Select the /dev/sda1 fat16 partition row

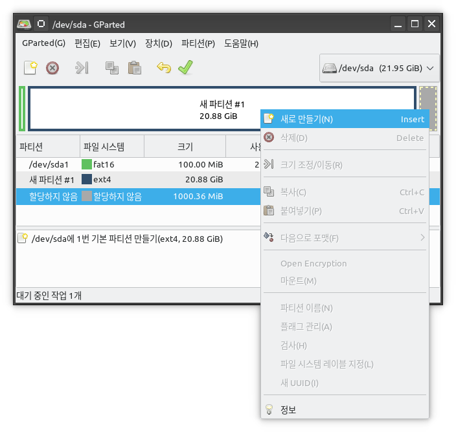[x=138, y=165]
